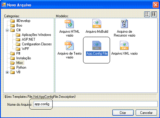Click the Arquivo de Texto vazio label
This screenshot has width=160, height=118.
pos(69,55)
